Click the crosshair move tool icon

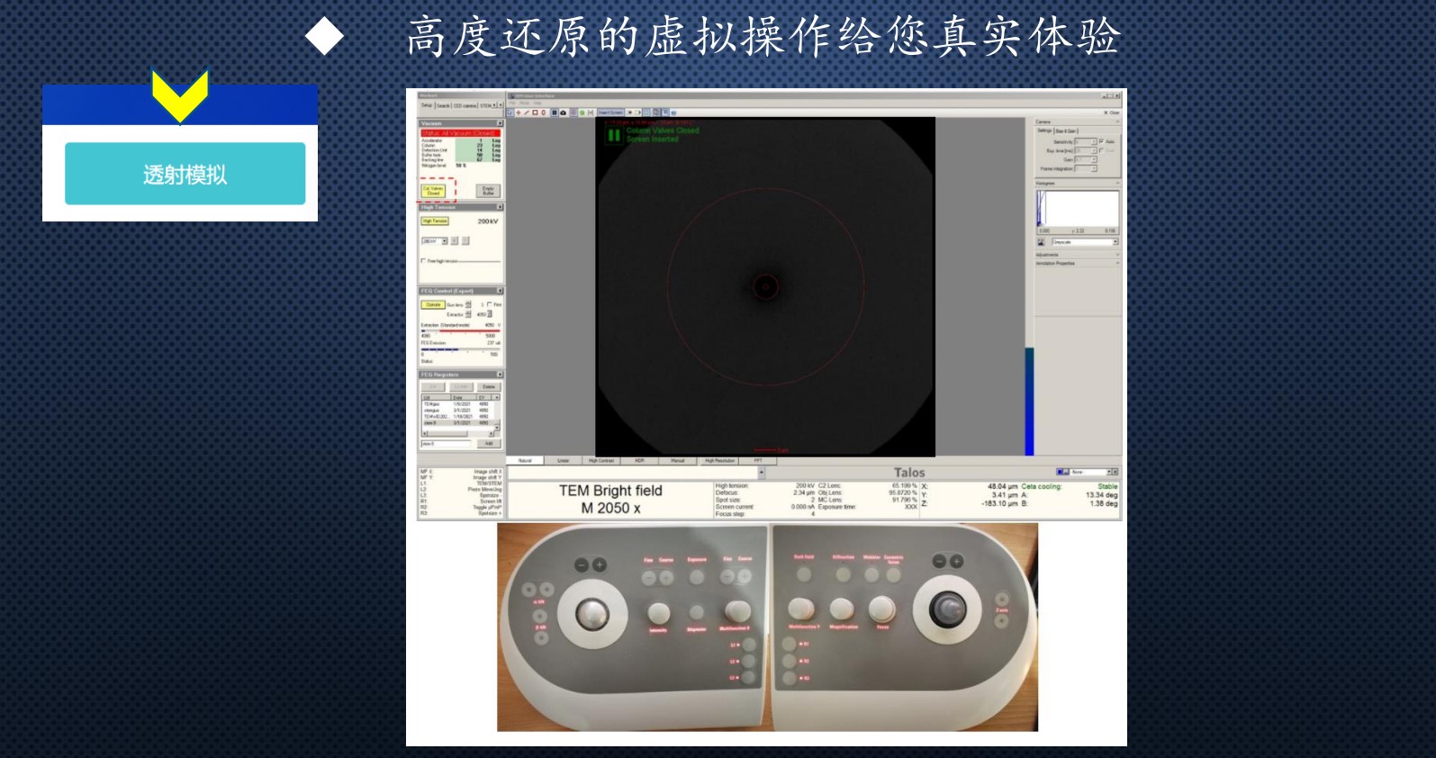(x=518, y=113)
